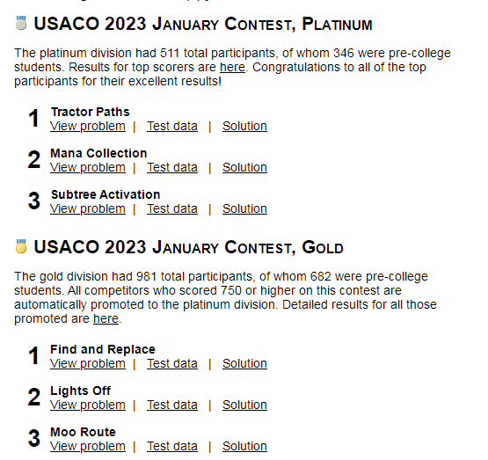Open the Mana Collection Solution link

pyautogui.click(x=244, y=168)
